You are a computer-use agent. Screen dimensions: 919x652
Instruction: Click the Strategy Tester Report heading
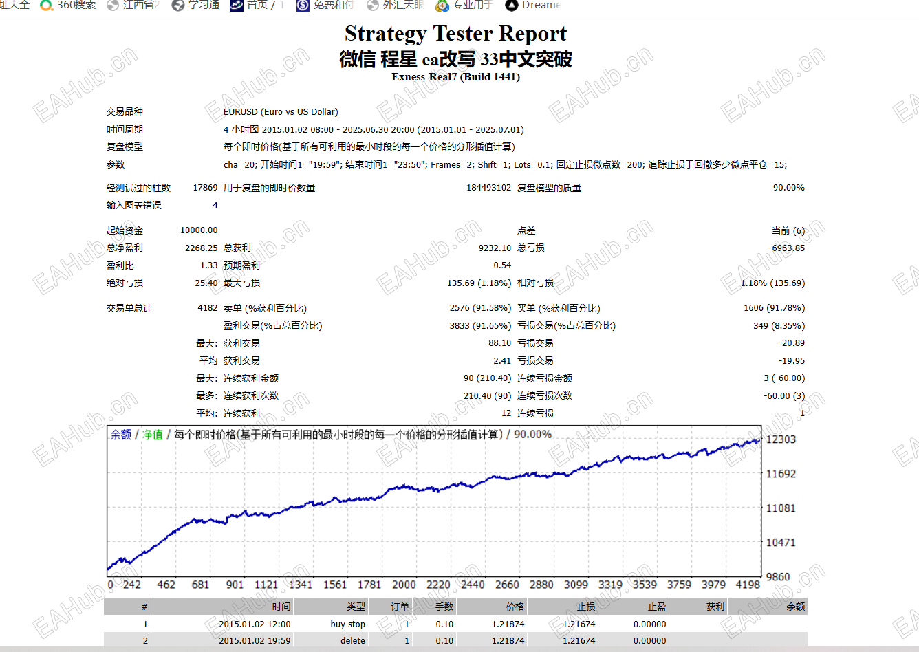tap(455, 33)
